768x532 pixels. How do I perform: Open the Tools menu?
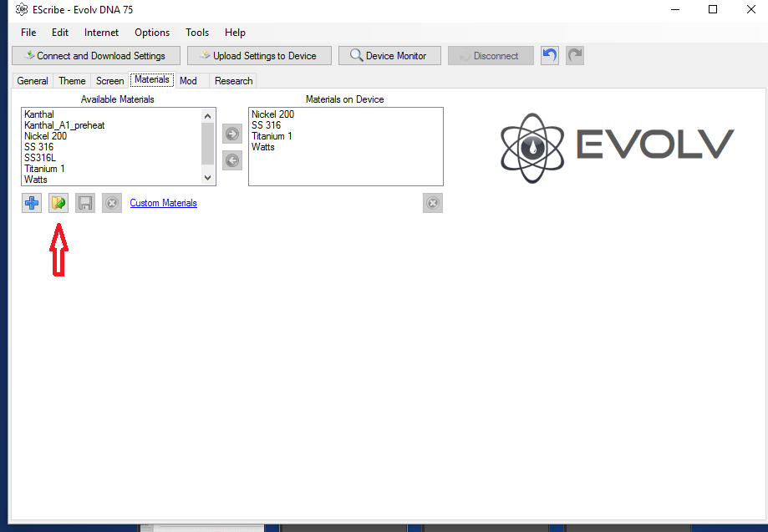197,33
